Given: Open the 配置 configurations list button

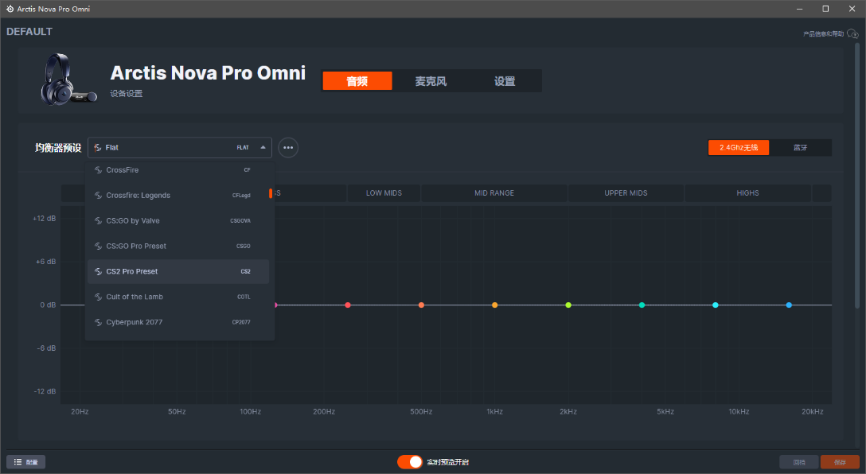Looking at the screenshot, I should pyautogui.click(x=26, y=462).
